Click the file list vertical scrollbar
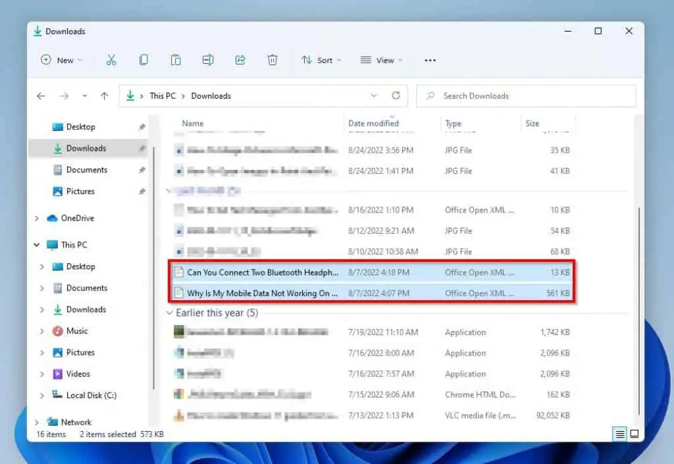Image resolution: width=674 pixels, height=464 pixels. click(x=638, y=311)
